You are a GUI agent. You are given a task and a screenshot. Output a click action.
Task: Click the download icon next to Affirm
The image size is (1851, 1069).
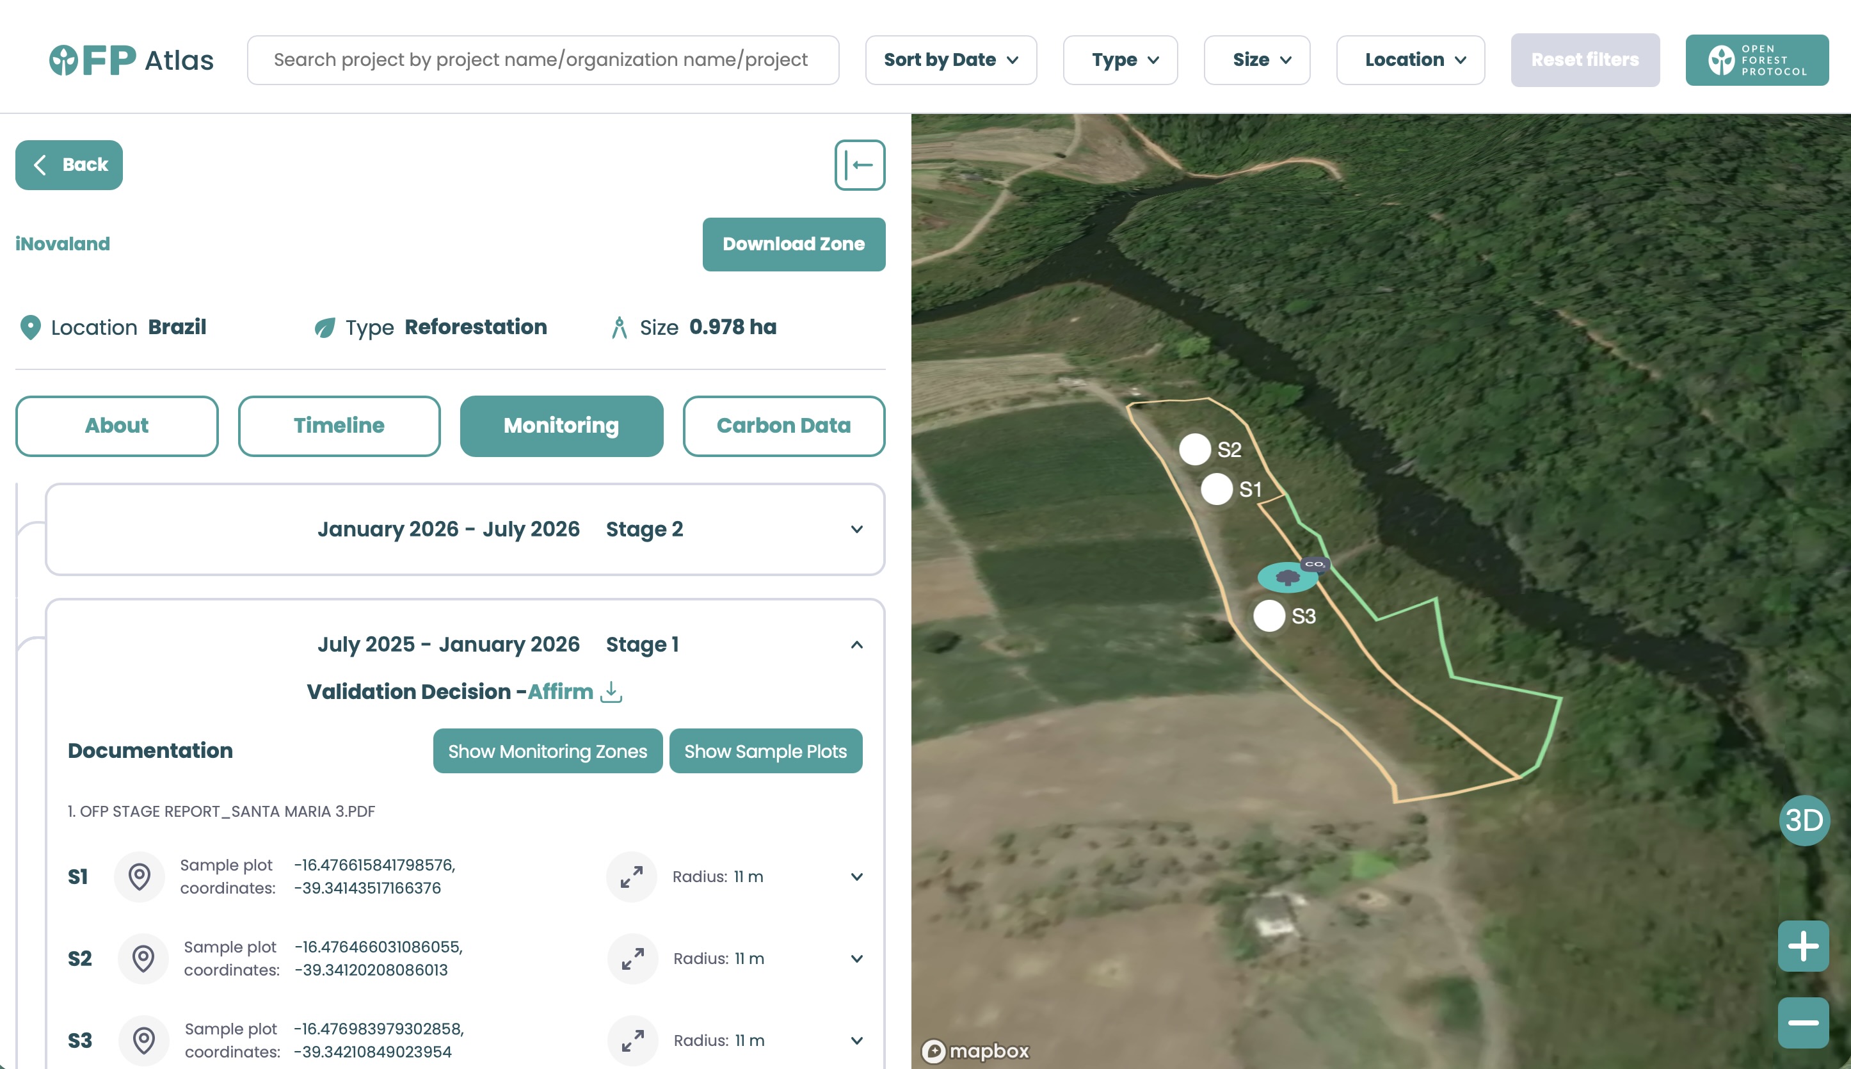pos(611,691)
